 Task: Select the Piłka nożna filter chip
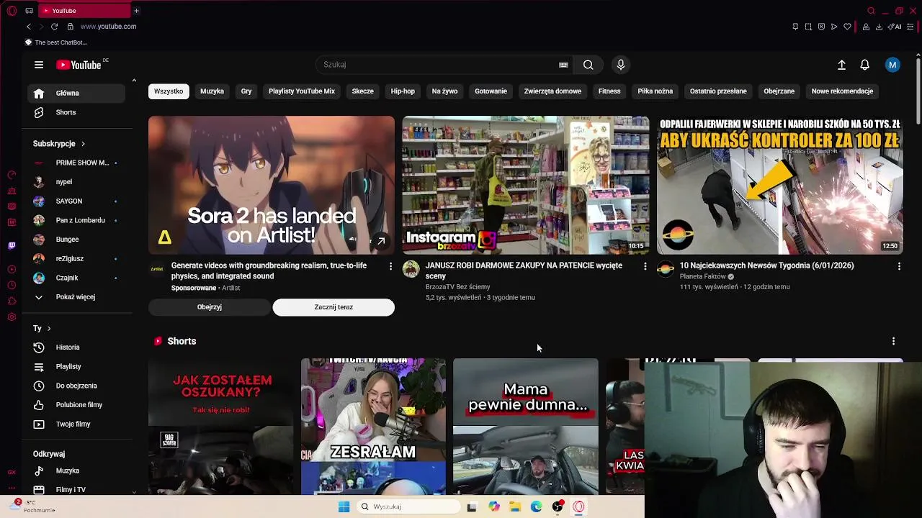(x=655, y=91)
